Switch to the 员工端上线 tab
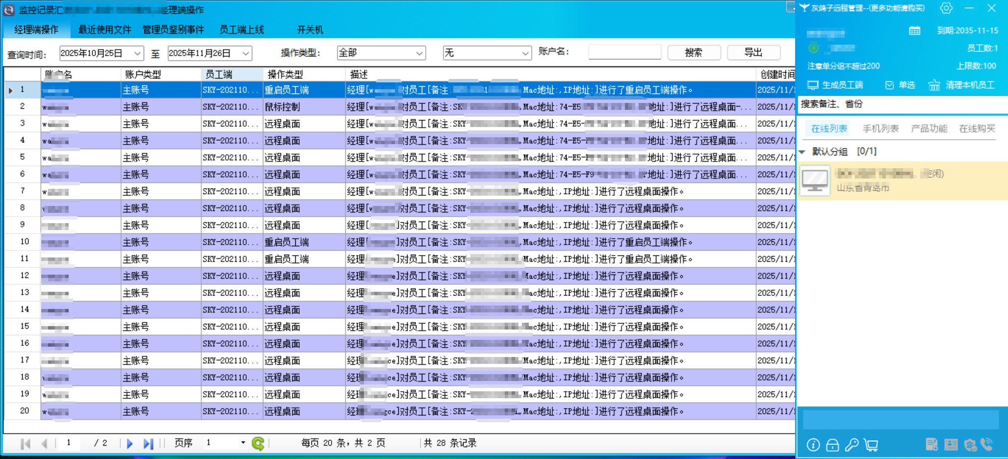The width and height of the screenshot is (1008, 459). pyautogui.click(x=241, y=30)
